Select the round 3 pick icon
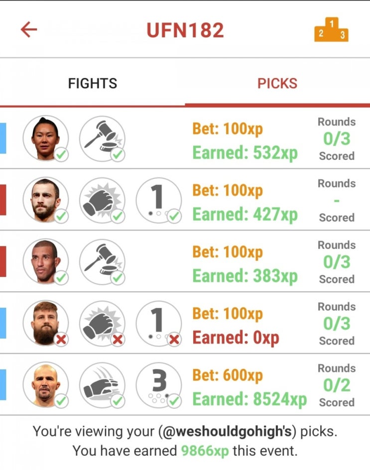The width and height of the screenshot is (370, 470). 159,385
